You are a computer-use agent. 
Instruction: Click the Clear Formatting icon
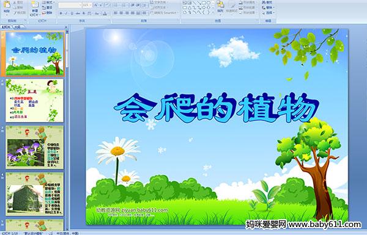108,5
